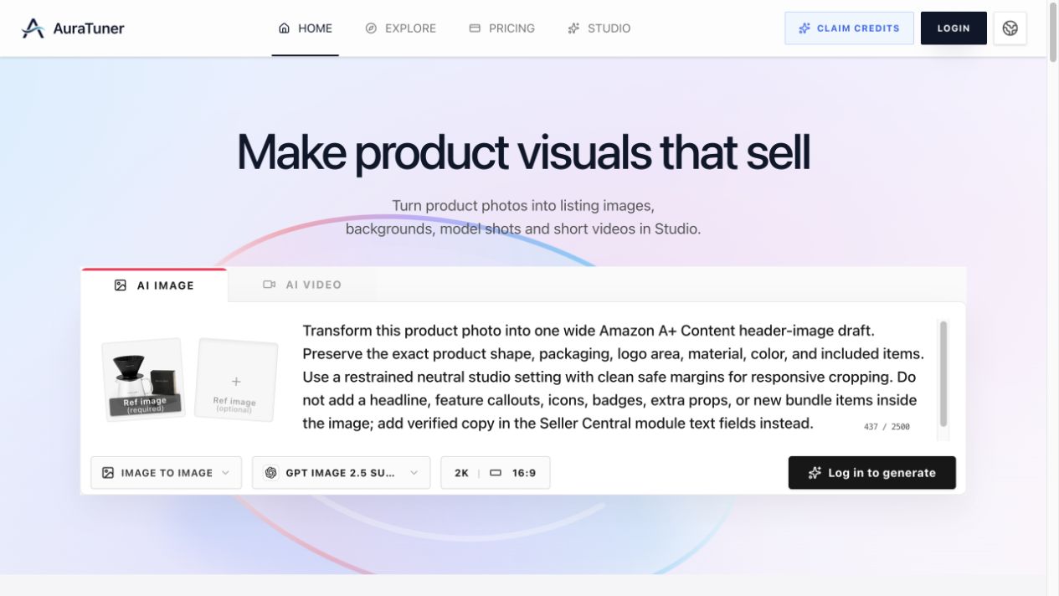Open the Pricing page
The height and width of the screenshot is (596, 1059).
click(x=501, y=28)
